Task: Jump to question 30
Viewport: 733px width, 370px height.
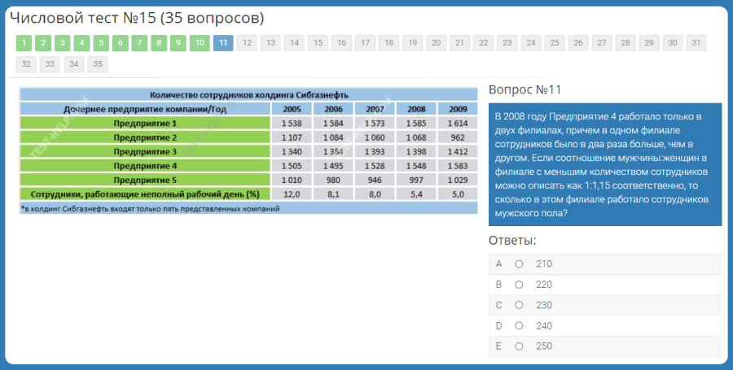Action: click(673, 43)
